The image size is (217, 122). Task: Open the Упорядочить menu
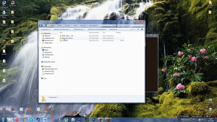coord(46,29)
